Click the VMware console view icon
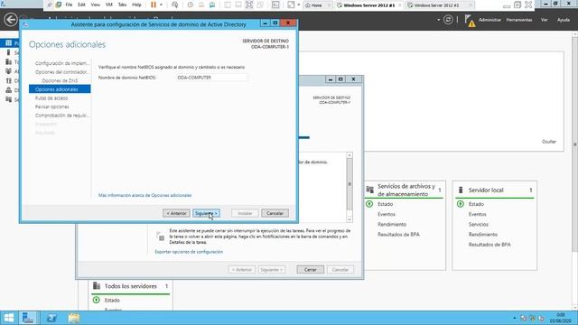Viewport: 578px width, 325px height. pyautogui.click(x=275, y=5)
